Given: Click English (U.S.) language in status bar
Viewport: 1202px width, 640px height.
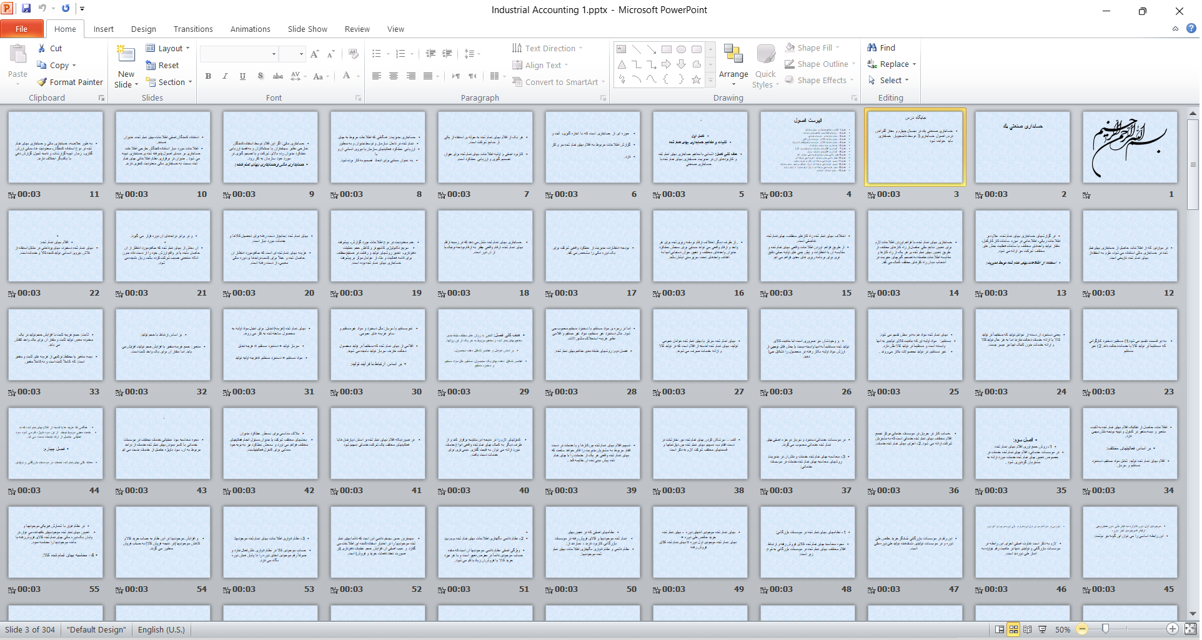Looking at the screenshot, I should tap(161, 629).
